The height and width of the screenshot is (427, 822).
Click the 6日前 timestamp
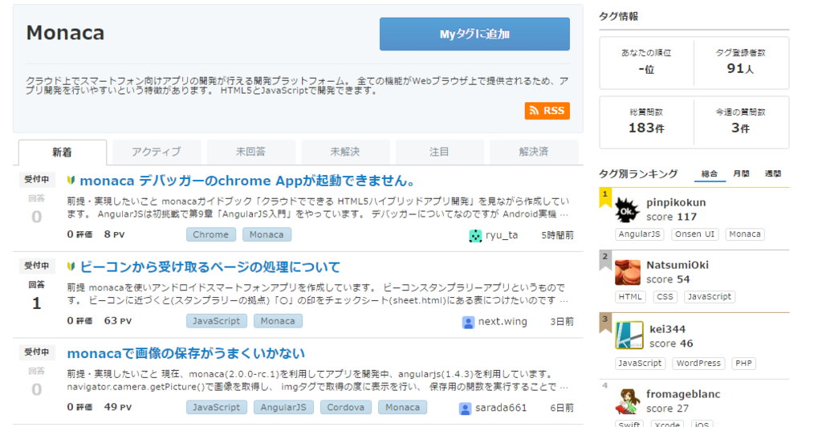click(562, 409)
